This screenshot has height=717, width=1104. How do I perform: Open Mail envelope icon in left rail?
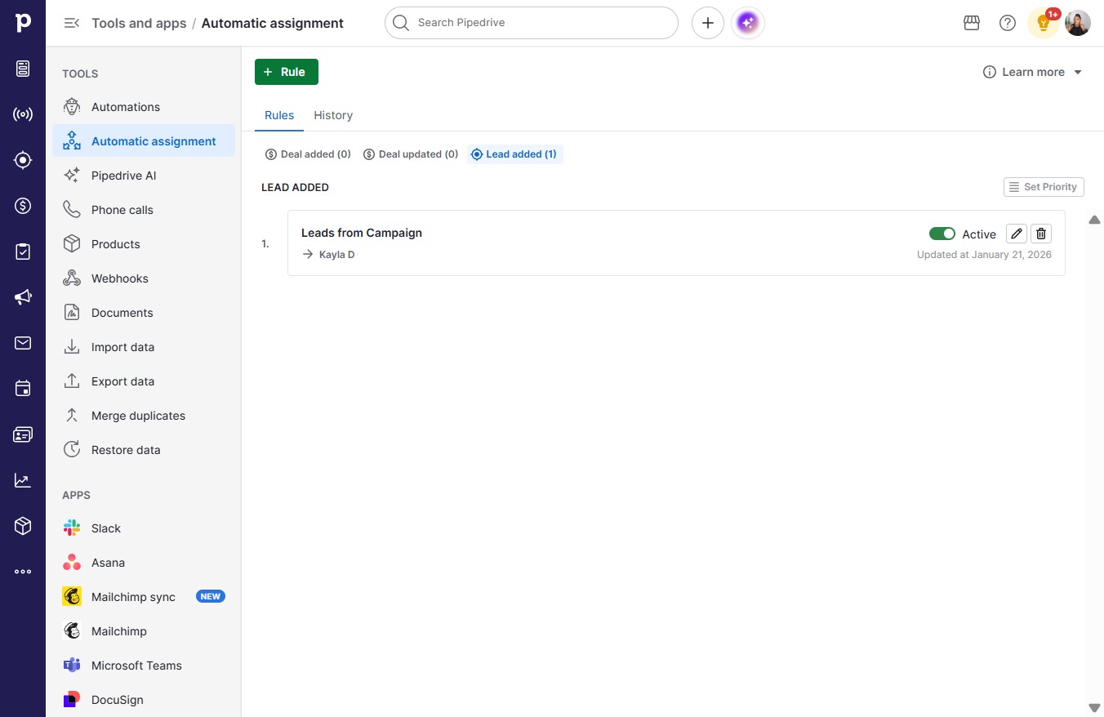[x=23, y=343]
